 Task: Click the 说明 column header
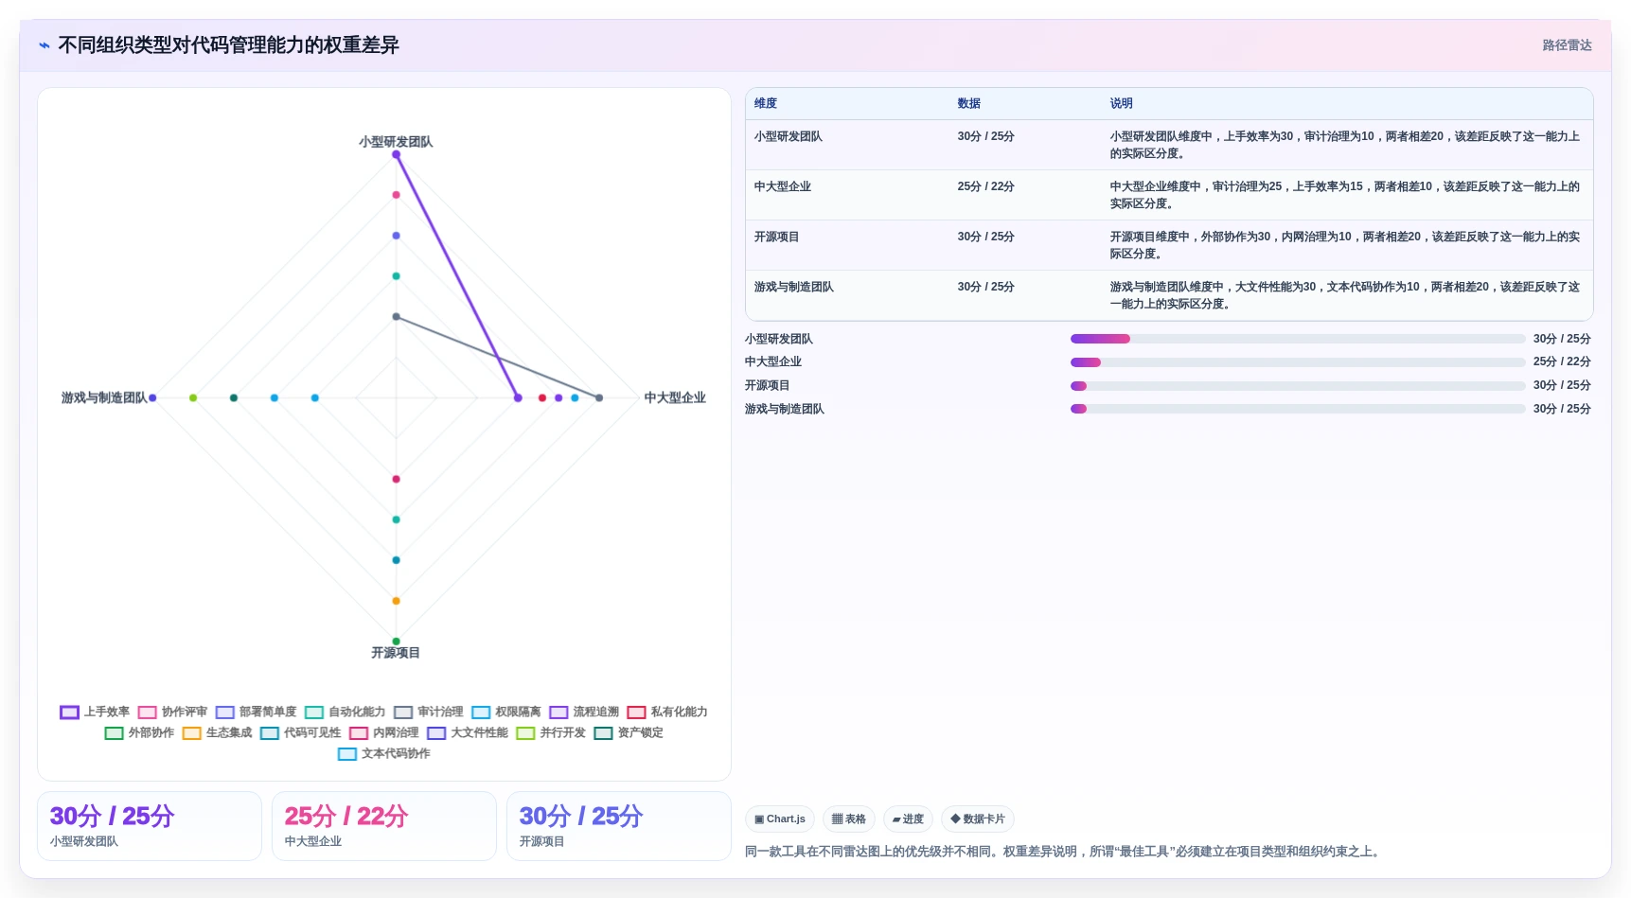coord(1121,104)
